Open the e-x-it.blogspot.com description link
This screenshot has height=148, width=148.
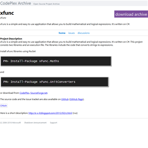[x=50, y=113]
